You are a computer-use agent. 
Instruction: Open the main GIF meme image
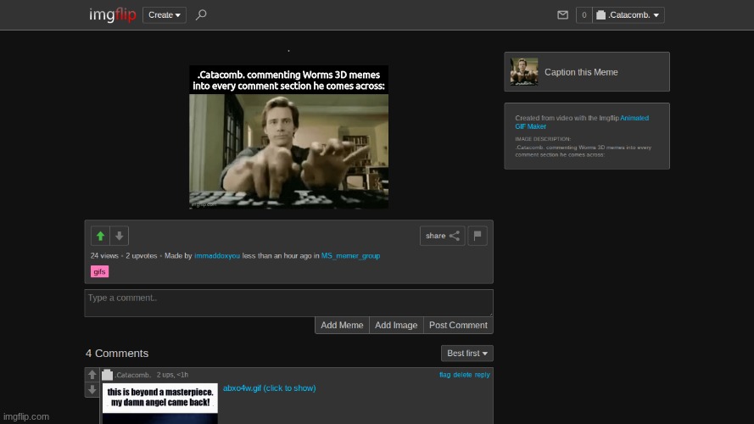point(288,137)
